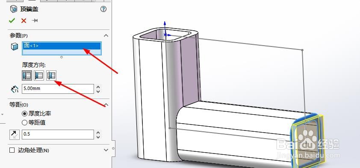Increase the 5.00mm thickness value
Image resolution: width=360 pixels, height=168 pixels.
click(98, 87)
